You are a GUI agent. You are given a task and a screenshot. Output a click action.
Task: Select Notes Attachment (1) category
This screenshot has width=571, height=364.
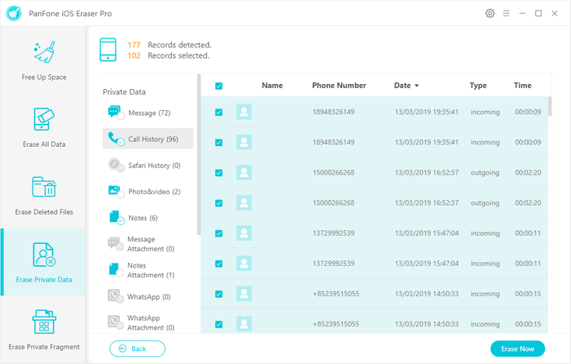pyautogui.click(x=148, y=270)
